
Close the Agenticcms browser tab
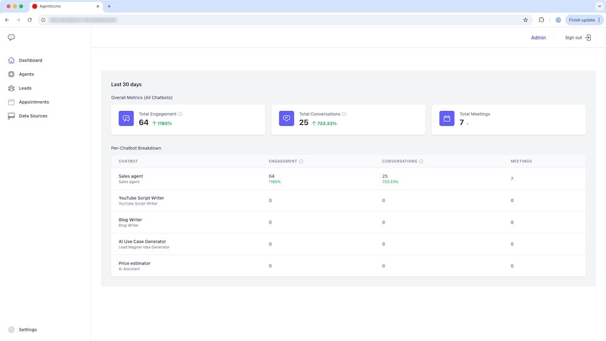tap(98, 6)
